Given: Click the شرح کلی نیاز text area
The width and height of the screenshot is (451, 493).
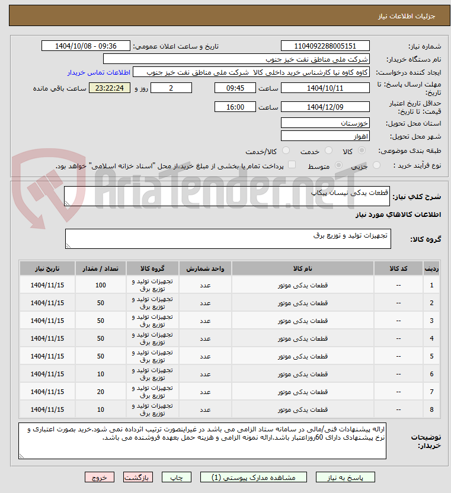Looking at the screenshot, I should point(227,196).
